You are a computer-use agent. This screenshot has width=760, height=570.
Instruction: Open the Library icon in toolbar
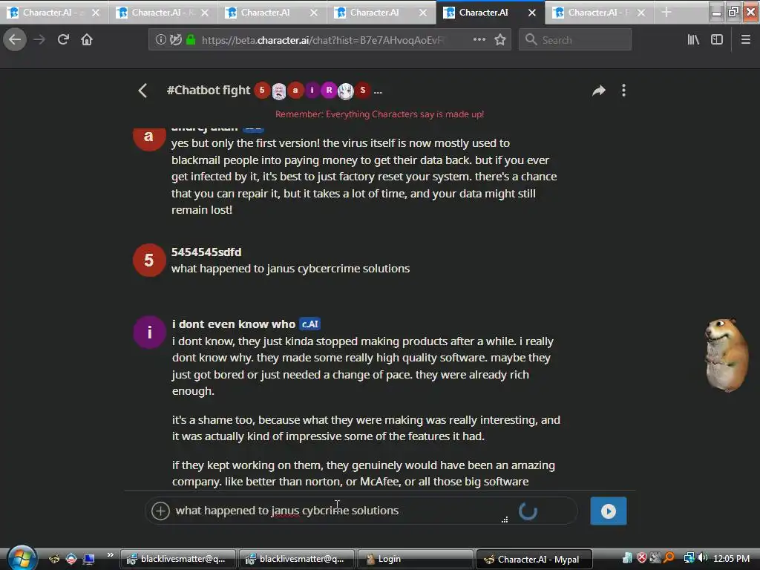click(693, 40)
